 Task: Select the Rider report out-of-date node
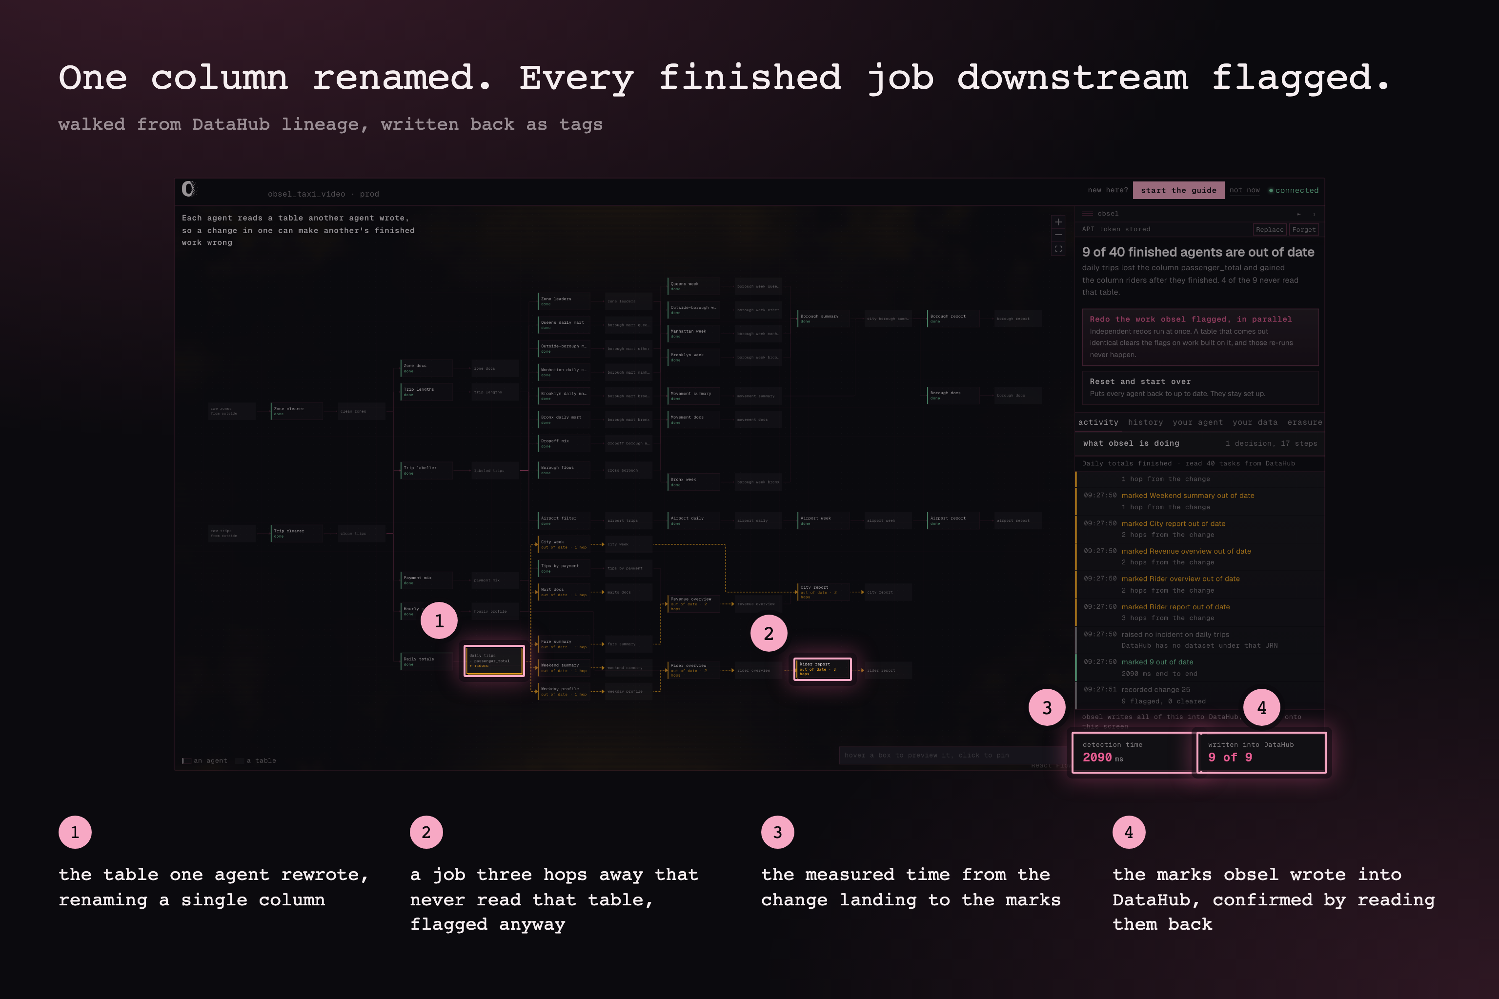pos(822,669)
